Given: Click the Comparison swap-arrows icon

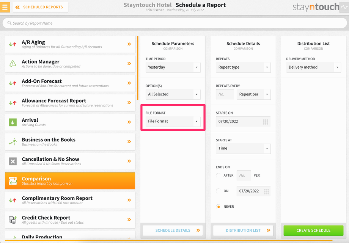Looking at the screenshot, I should (13, 181).
